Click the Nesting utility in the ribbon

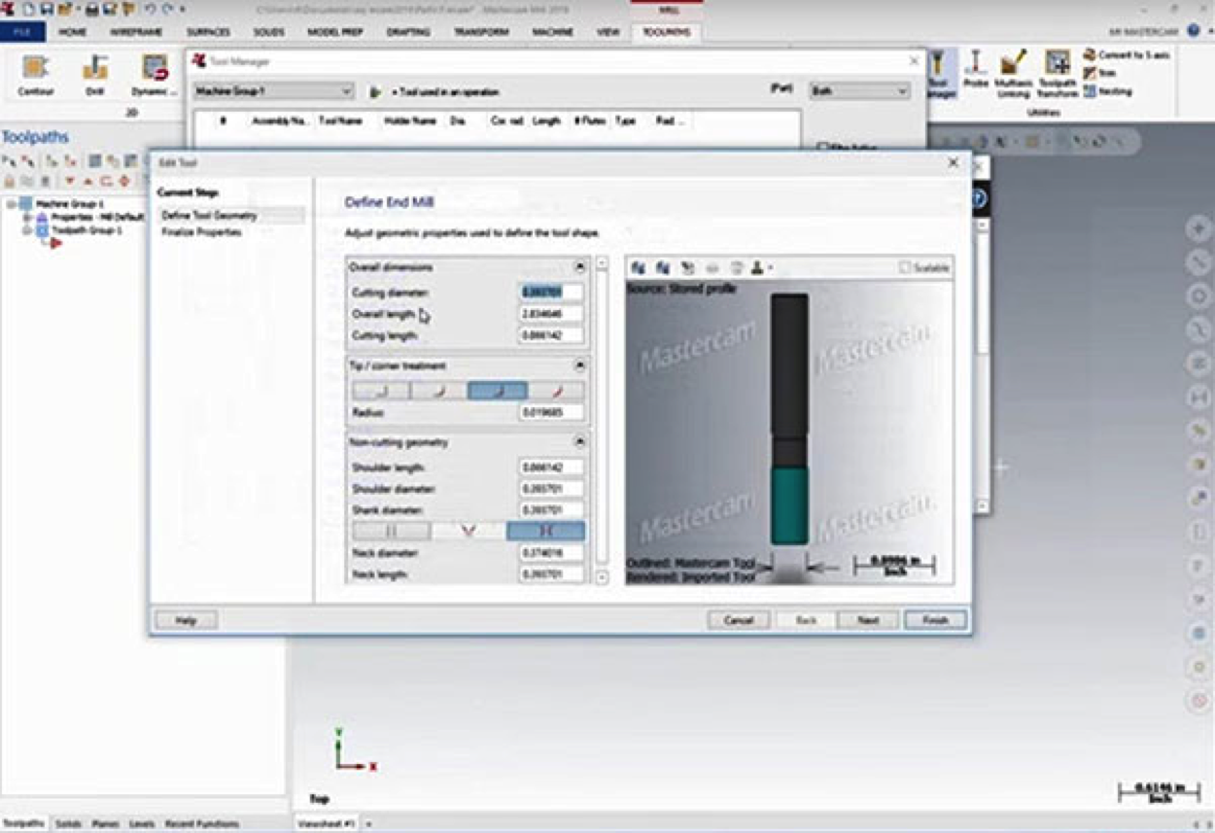coord(1107,91)
